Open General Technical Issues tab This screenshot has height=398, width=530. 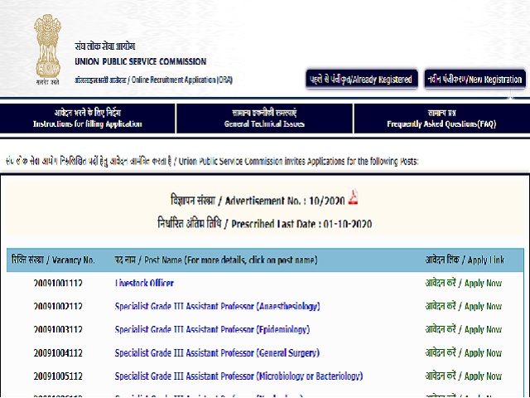pyautogui.click(x=264, y=119)
